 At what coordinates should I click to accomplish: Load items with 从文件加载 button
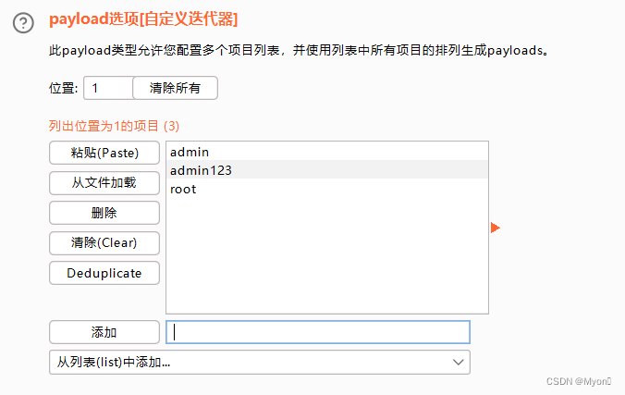[104, 183]
